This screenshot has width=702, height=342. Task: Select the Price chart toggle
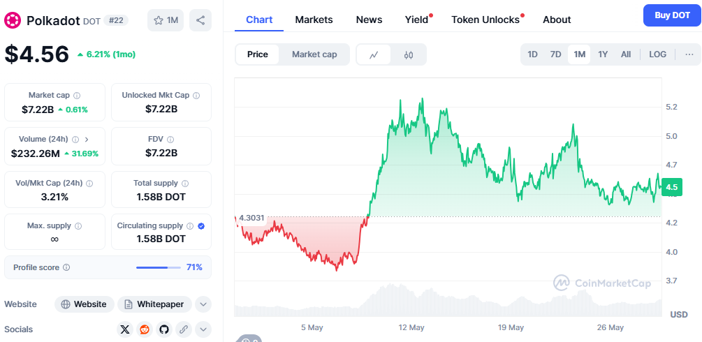tap(258, 54)
